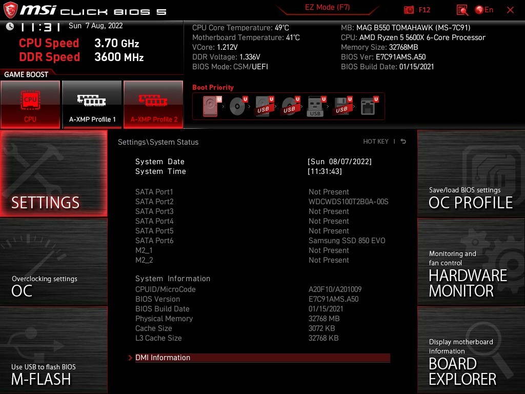Image resolution: width=525 pixels, height=394 pixels.
Task: Open the BOARD EXPLORER tile
Action: click(x=471, y=350)
